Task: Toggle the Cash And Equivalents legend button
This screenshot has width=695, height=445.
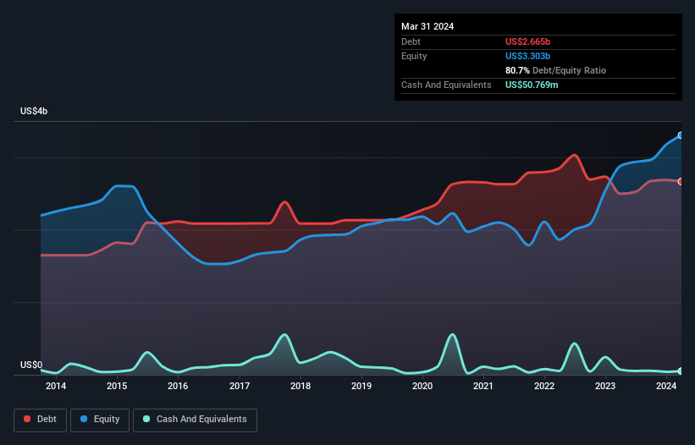Action: (195, 420)
